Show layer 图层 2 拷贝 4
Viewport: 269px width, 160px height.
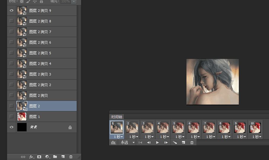tap(12, 63)
